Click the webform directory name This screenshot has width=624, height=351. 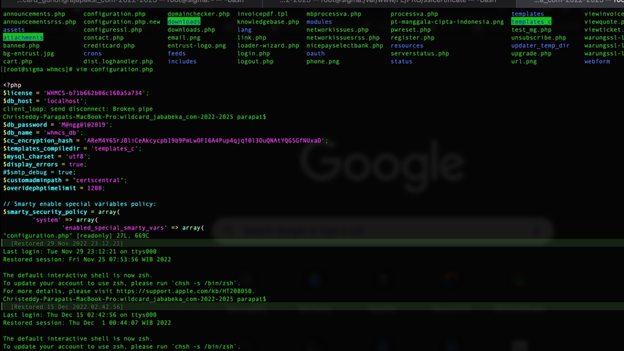point(597,62)
